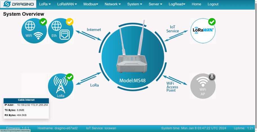The height and width of the screenshot is (132, 257).
Task: Click the IoT Service lorawan status text
Action: point(101,128)
